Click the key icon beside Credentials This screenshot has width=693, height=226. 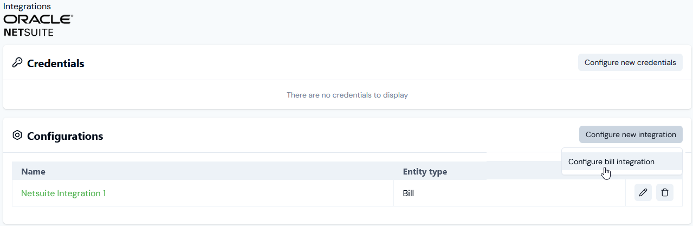[17, 63]
